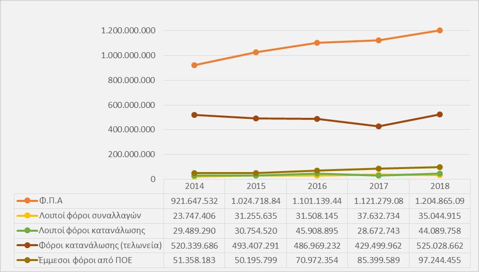Click the cell value 30.754.520

pyautogui.click(x=256, y=231)
